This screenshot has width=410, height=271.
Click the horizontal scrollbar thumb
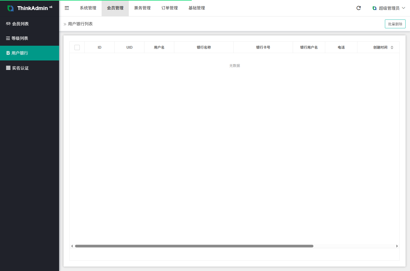194,246
